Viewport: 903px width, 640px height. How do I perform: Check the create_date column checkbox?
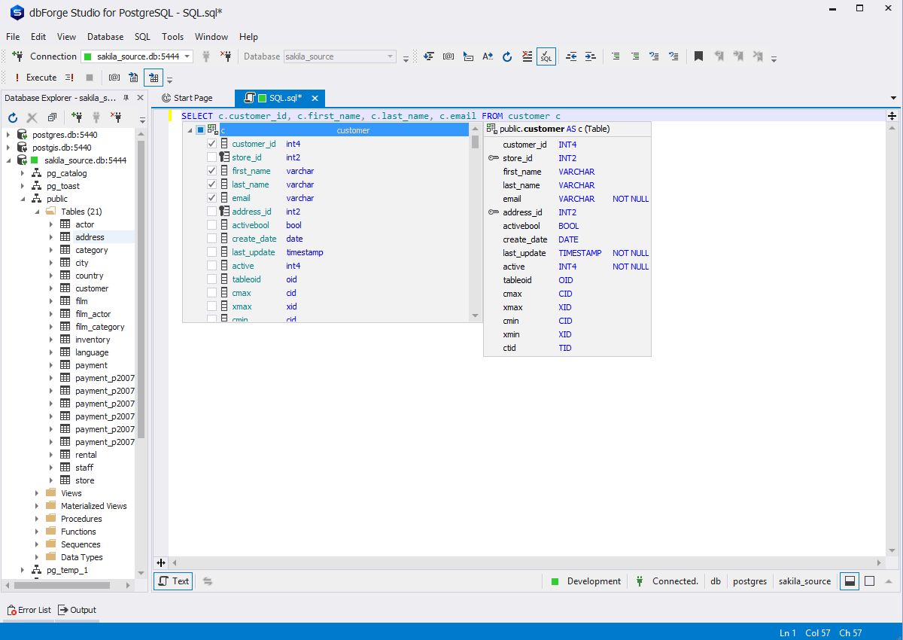coord(212,239)
